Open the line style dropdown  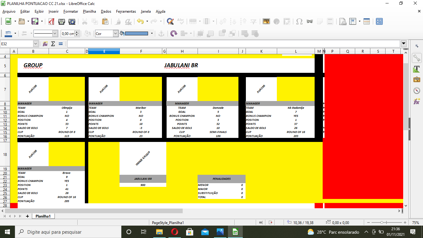coord(55,33)
